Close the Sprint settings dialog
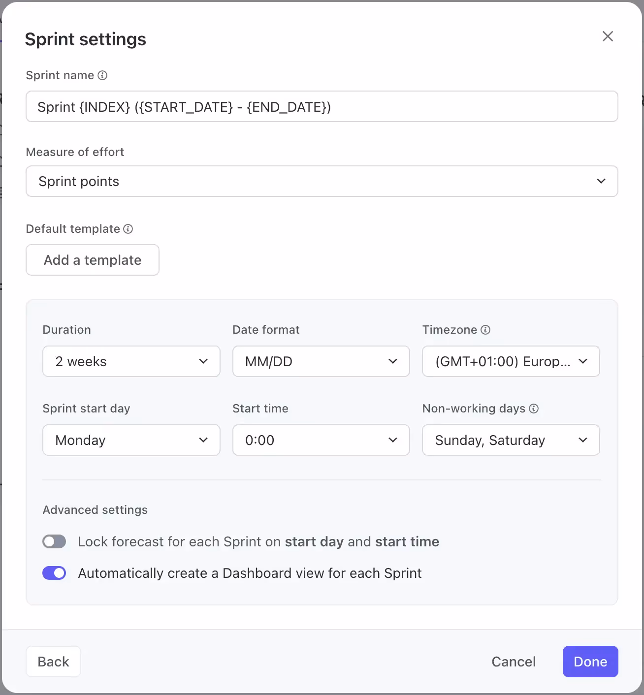Image resolution: width=644 pixels, height=695 pixels. pyautogui.click(x=608, y=36)
